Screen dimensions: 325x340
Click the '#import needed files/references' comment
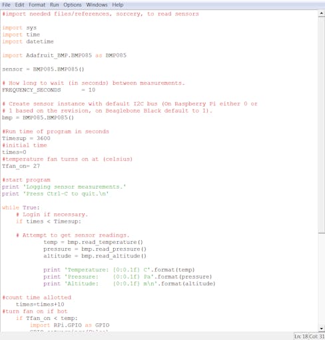pos(101,14)
